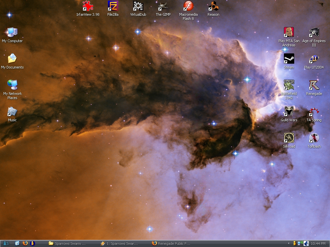
Task: Click the Guild Wars desktop icon
Action: [289, 112]
